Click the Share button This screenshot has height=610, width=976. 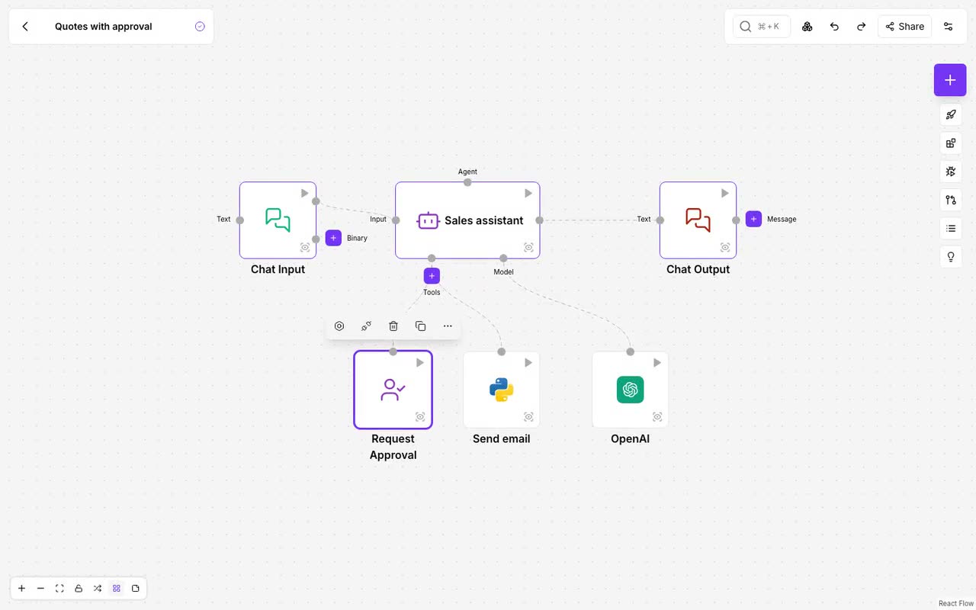click(904, 27)
